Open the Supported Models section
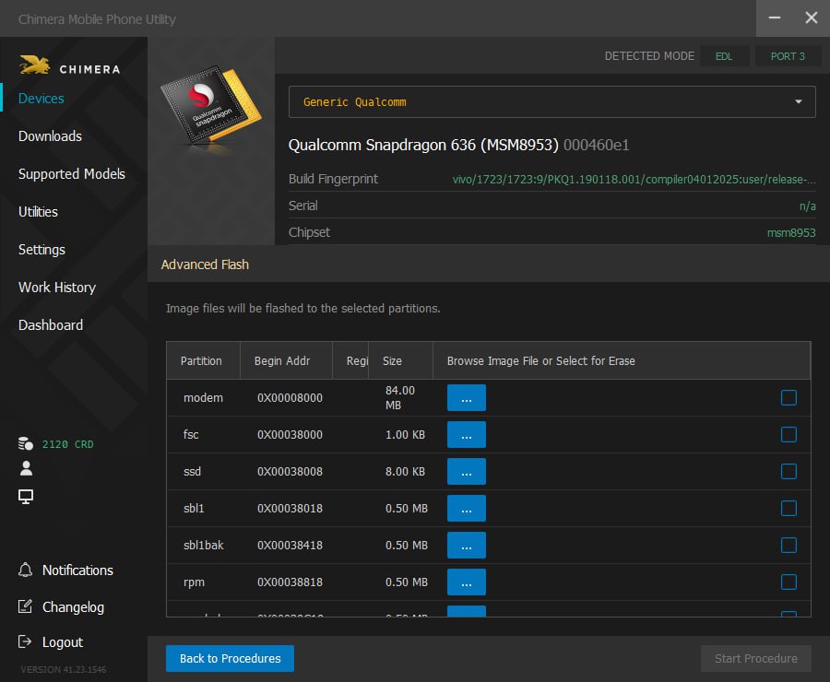This screenshot has height=682, width=830. (x=71, y=174)
